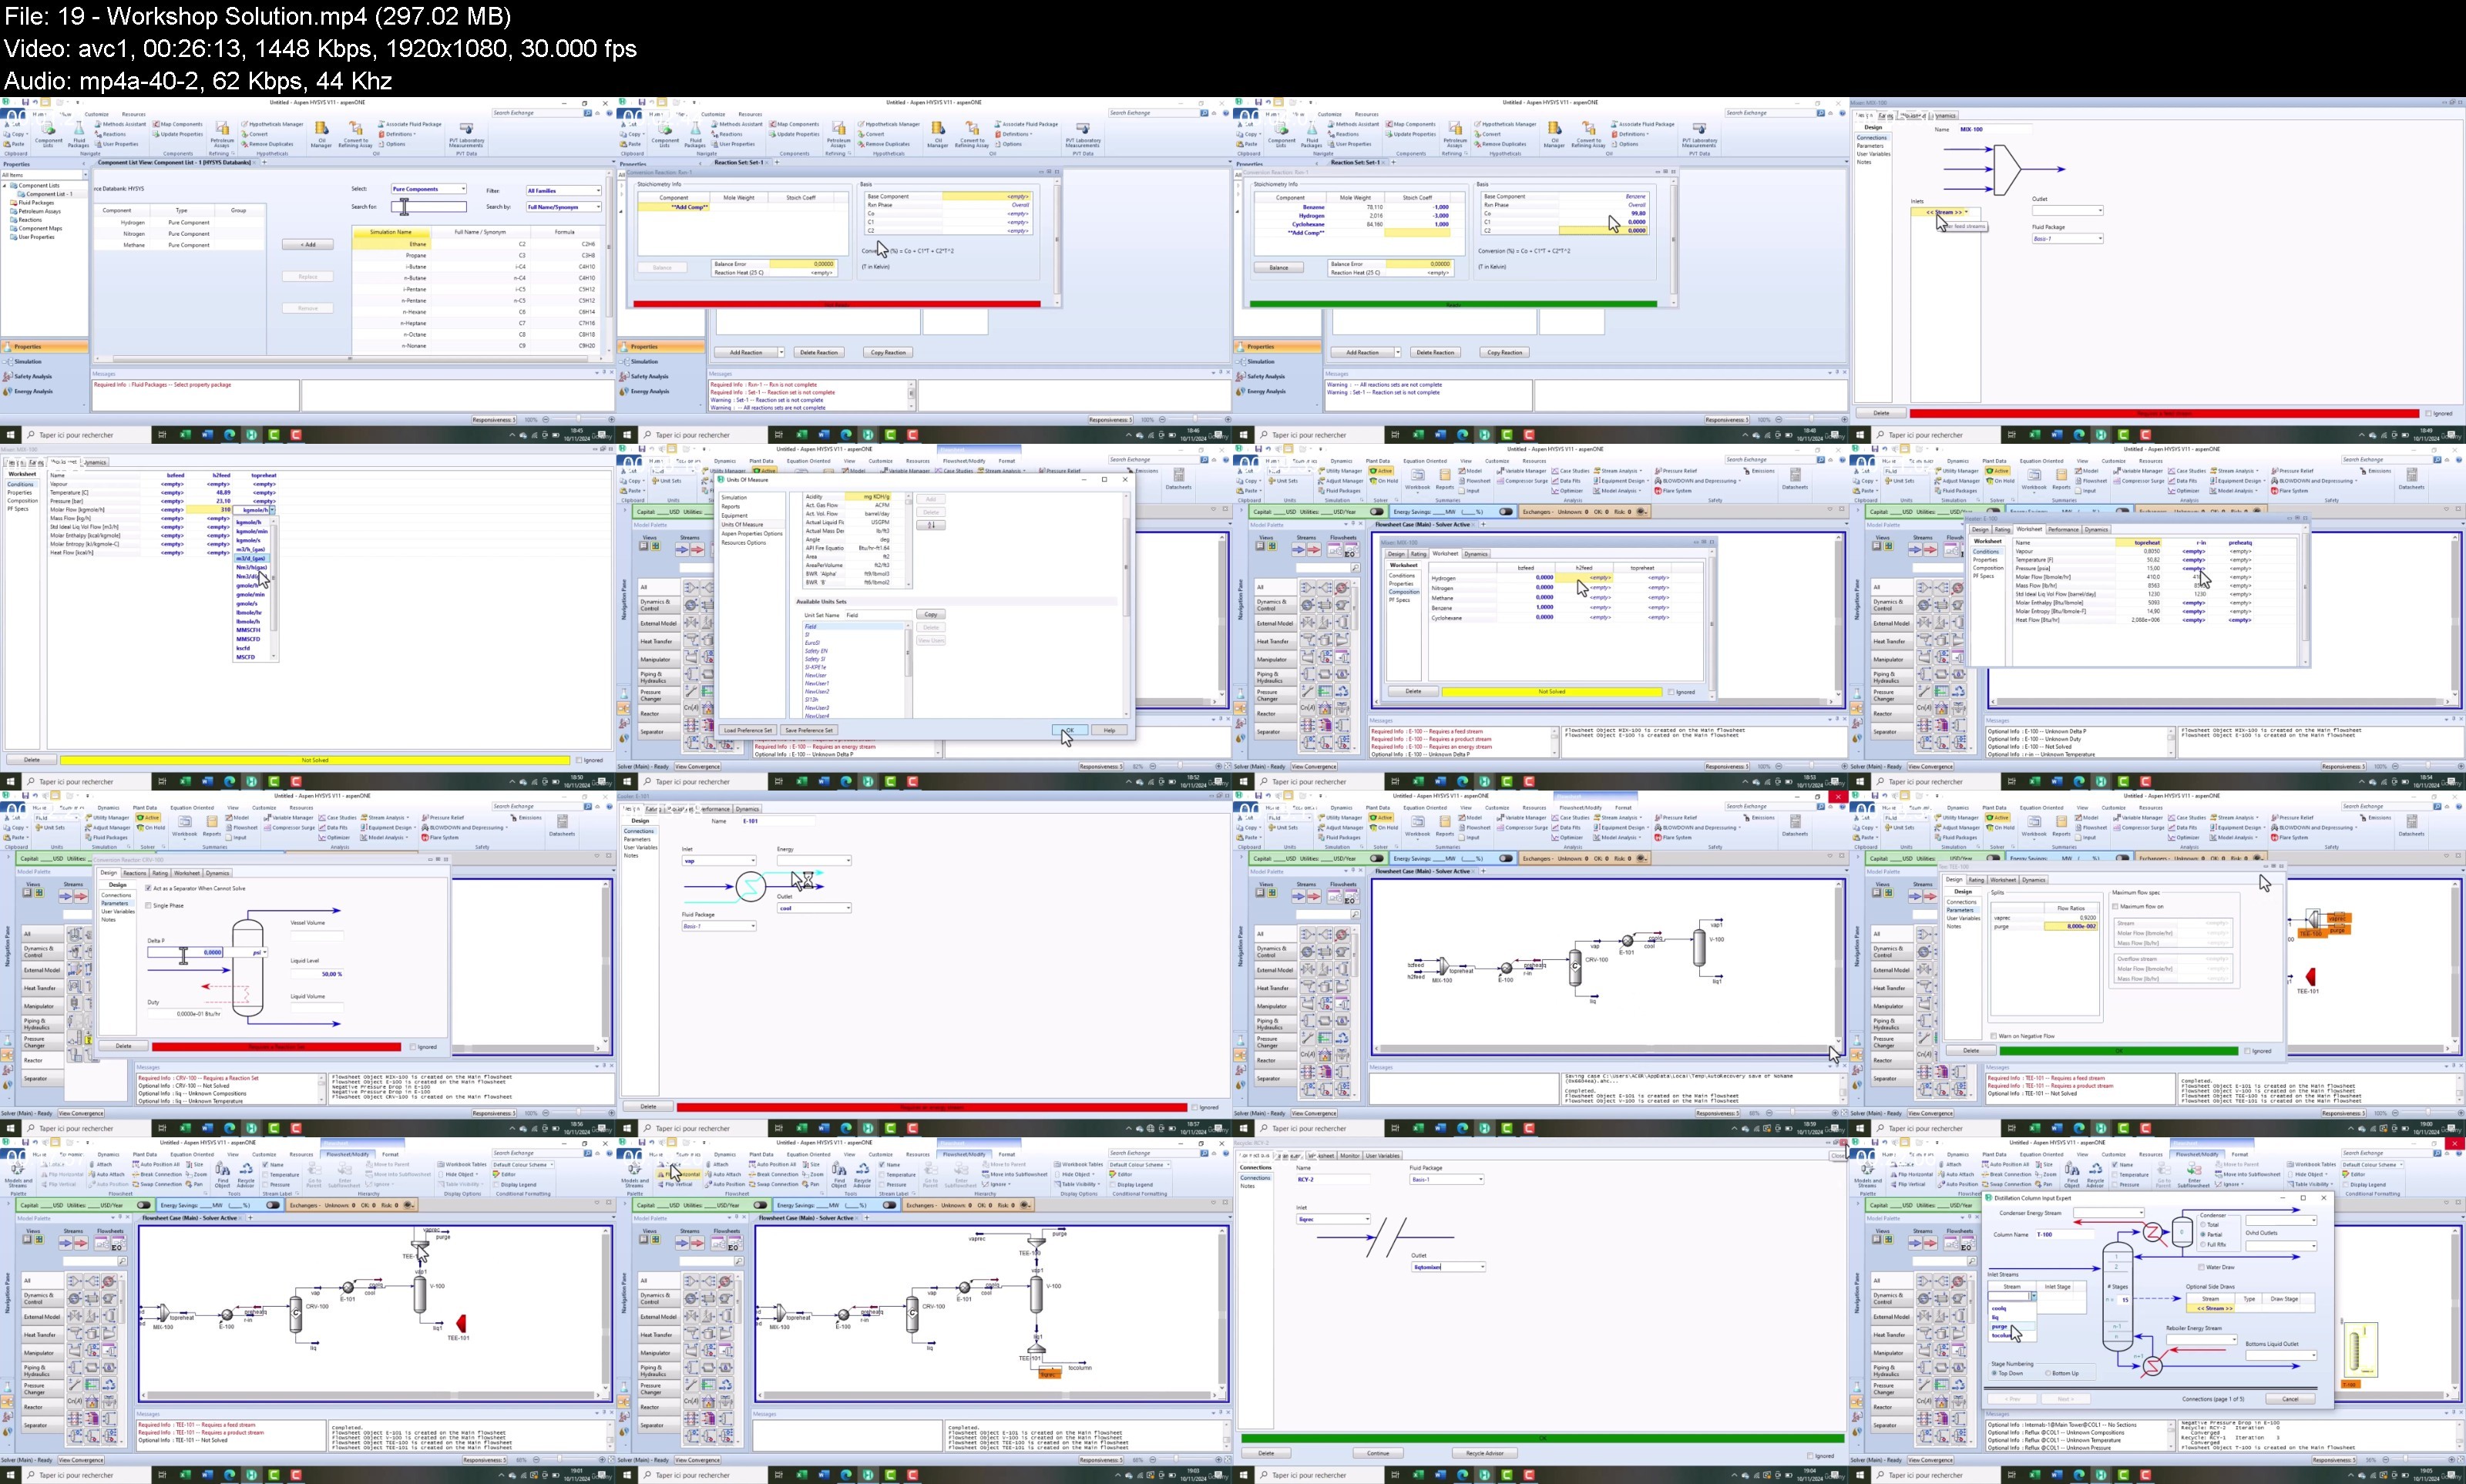Click sort arrows button in Units Of Measure dialog

point(930,525)
